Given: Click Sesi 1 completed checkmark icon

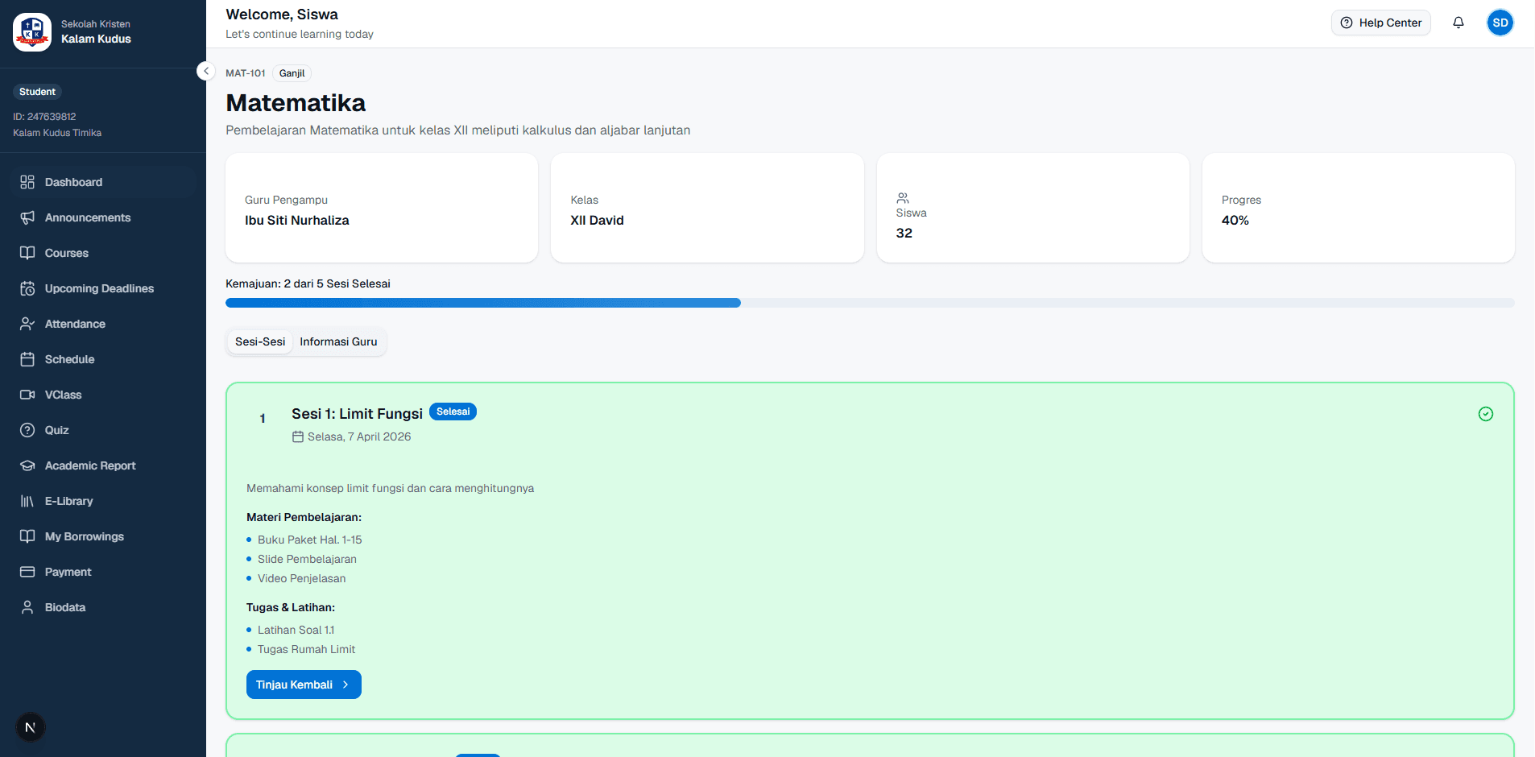Looking at the screenshot, I should pyautogui.click(x=1486, y=414).
